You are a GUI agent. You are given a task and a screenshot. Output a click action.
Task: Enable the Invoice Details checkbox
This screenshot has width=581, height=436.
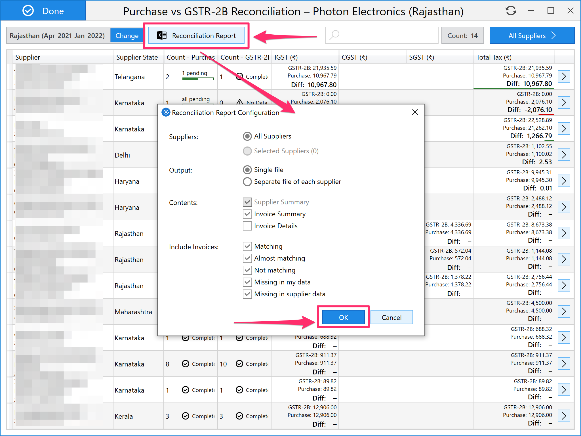pyautogui.click(x=247, y=226)
